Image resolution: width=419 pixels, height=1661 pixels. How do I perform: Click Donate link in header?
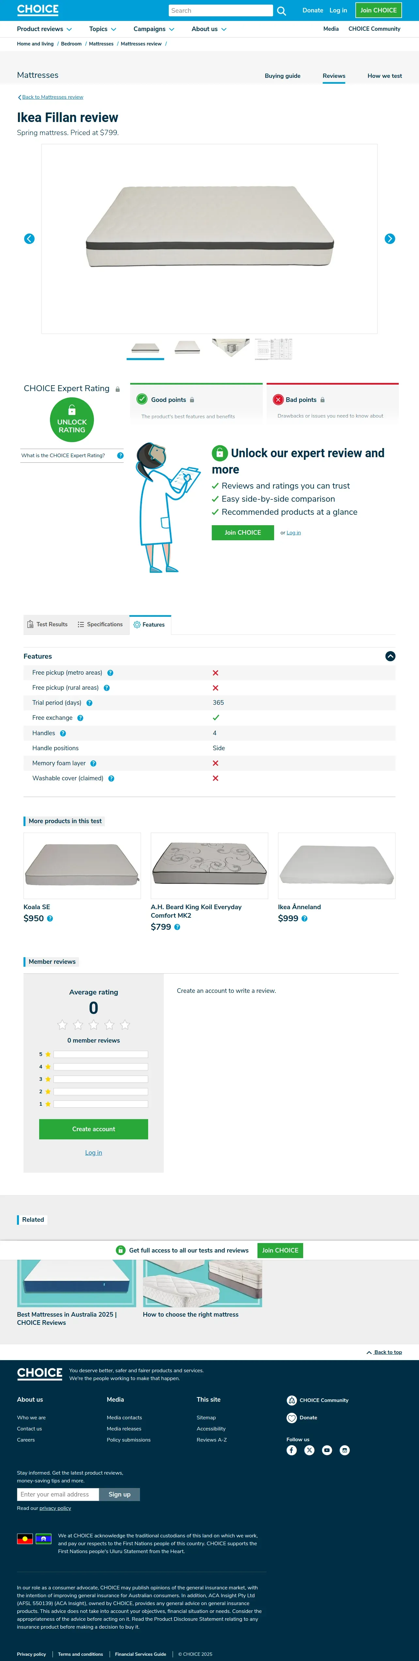pos(313,10)
